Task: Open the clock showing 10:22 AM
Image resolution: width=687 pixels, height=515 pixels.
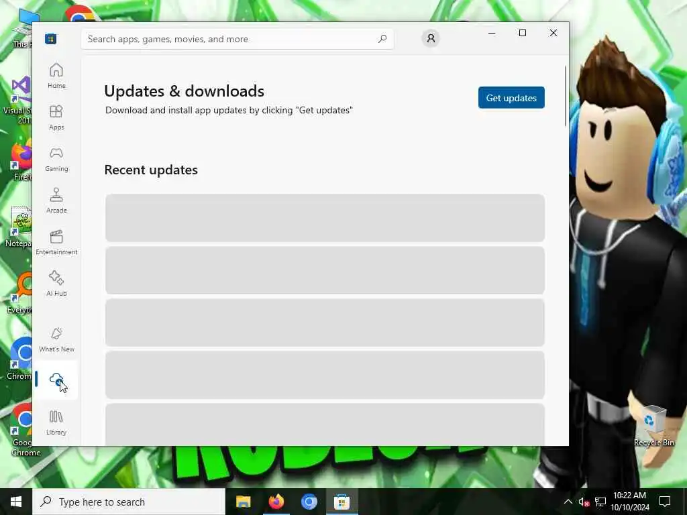Action: pyautogui.click(x=629, y=502)
